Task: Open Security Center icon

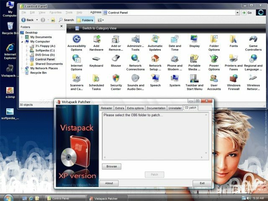Action: (116, 82)
